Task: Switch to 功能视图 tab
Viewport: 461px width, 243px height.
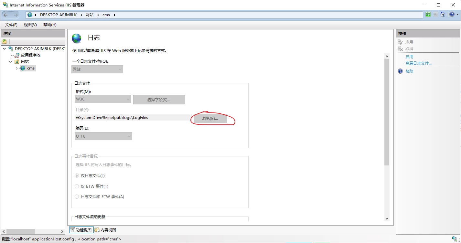Action: (81, 230)
